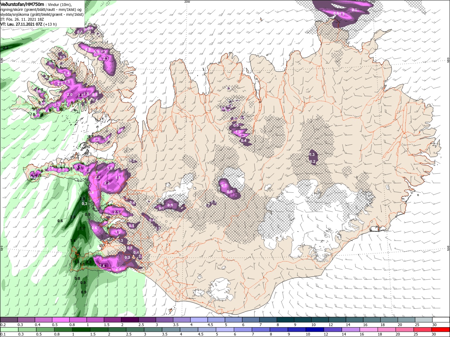Screen dimensions: 450x337
Task: Pick the dark blue rain swatch labeled 10
Action: (x=314, y=330)
